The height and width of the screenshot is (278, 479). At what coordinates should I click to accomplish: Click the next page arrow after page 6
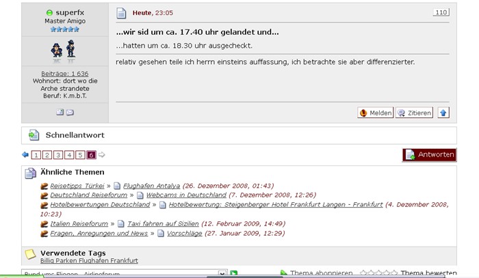point(102,155)
